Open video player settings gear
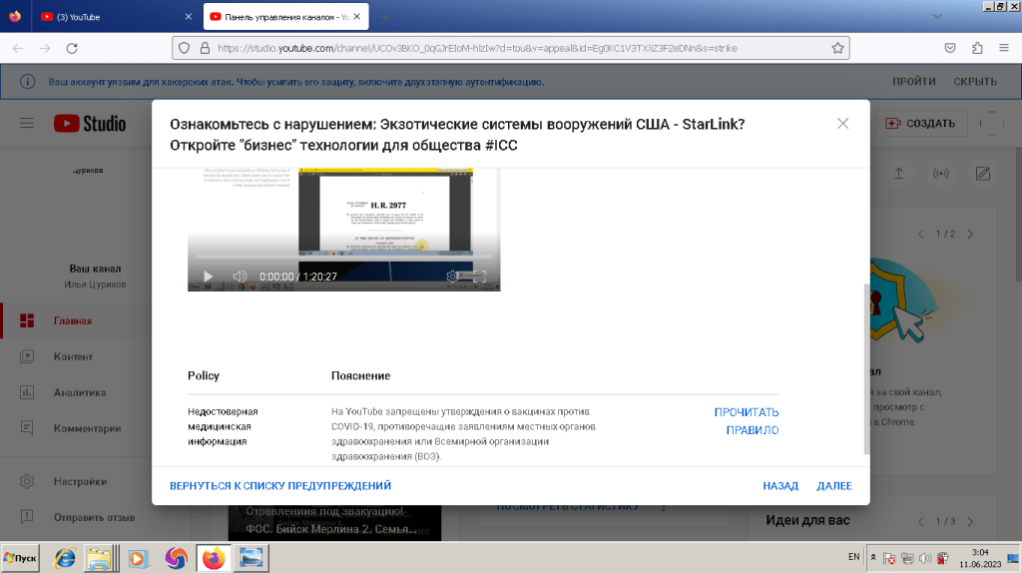1022x574 pixels. (x=452, y=277)
